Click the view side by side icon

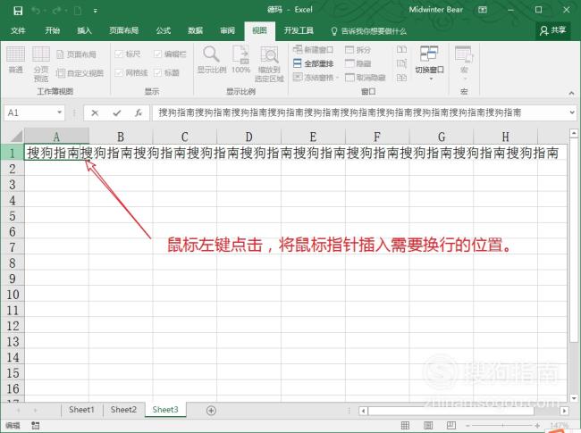click(401, 49)
